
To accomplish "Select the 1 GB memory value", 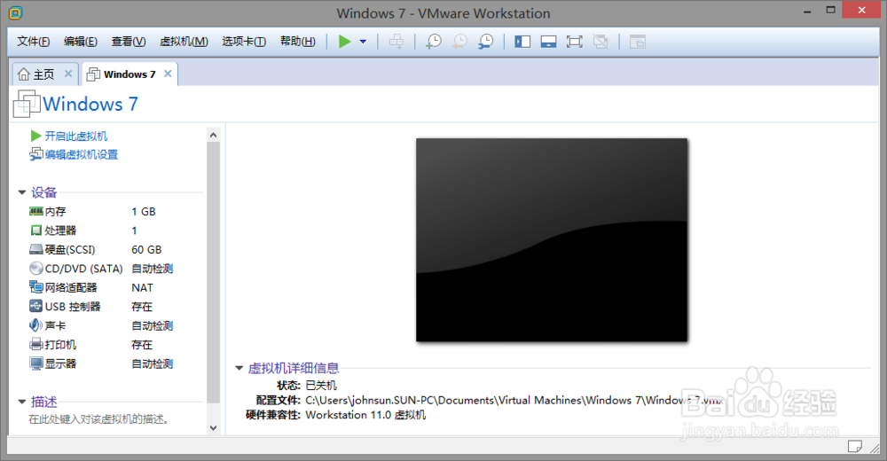I will coord(144,212).
